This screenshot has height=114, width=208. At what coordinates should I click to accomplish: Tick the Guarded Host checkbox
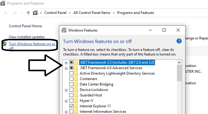point(71,95)
